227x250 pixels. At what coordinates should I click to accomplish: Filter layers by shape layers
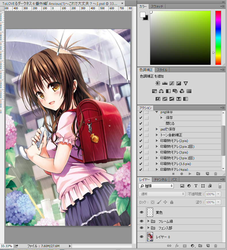click(x=203, y=186)
